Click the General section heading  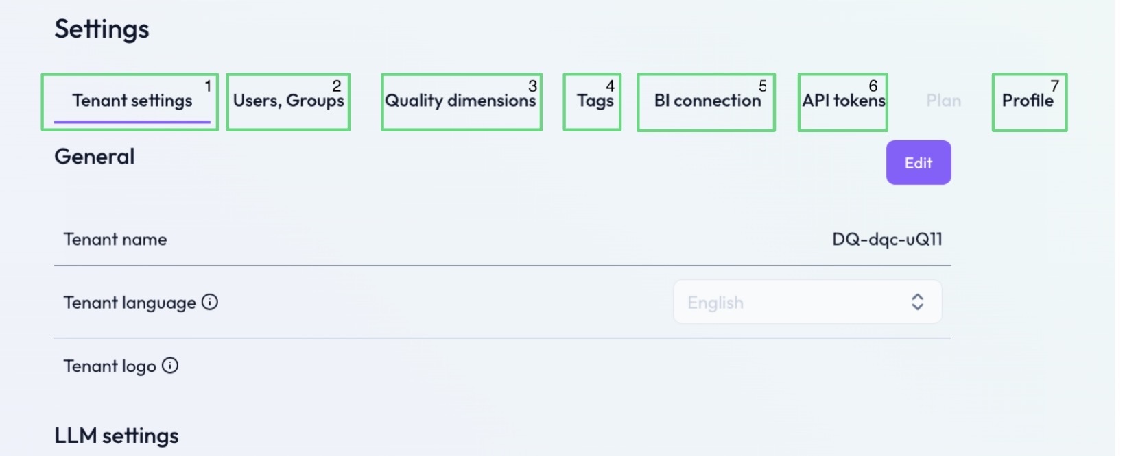point(95,157)
